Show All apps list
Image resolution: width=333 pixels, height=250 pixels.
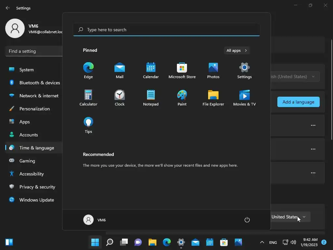tap(237, 50)
